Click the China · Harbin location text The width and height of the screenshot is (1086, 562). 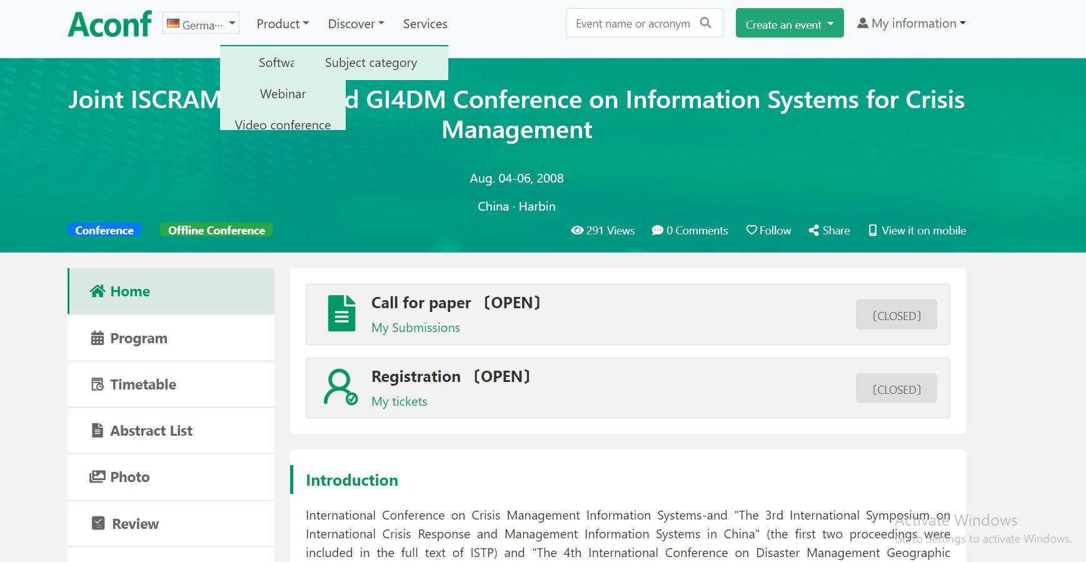point(516,206)
